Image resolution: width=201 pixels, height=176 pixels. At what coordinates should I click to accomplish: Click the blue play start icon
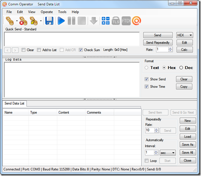tap(61, 21)
